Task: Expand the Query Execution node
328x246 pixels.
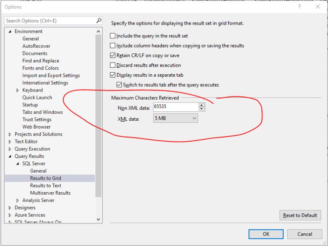Action: (10, 149)
